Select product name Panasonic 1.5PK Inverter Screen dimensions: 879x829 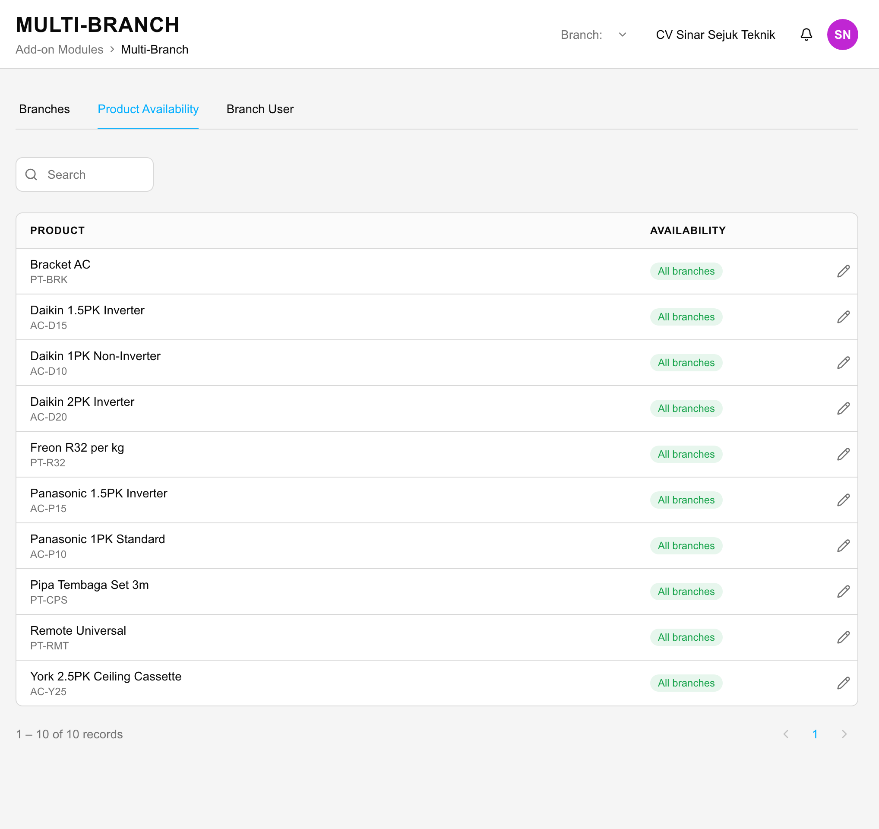click(98, 494)
